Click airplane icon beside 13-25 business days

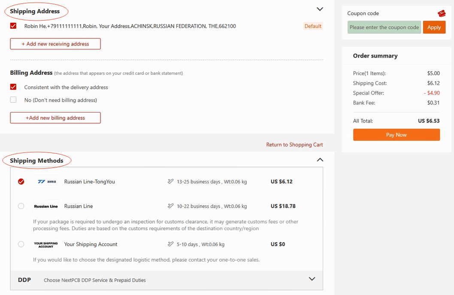click(171, 182)
